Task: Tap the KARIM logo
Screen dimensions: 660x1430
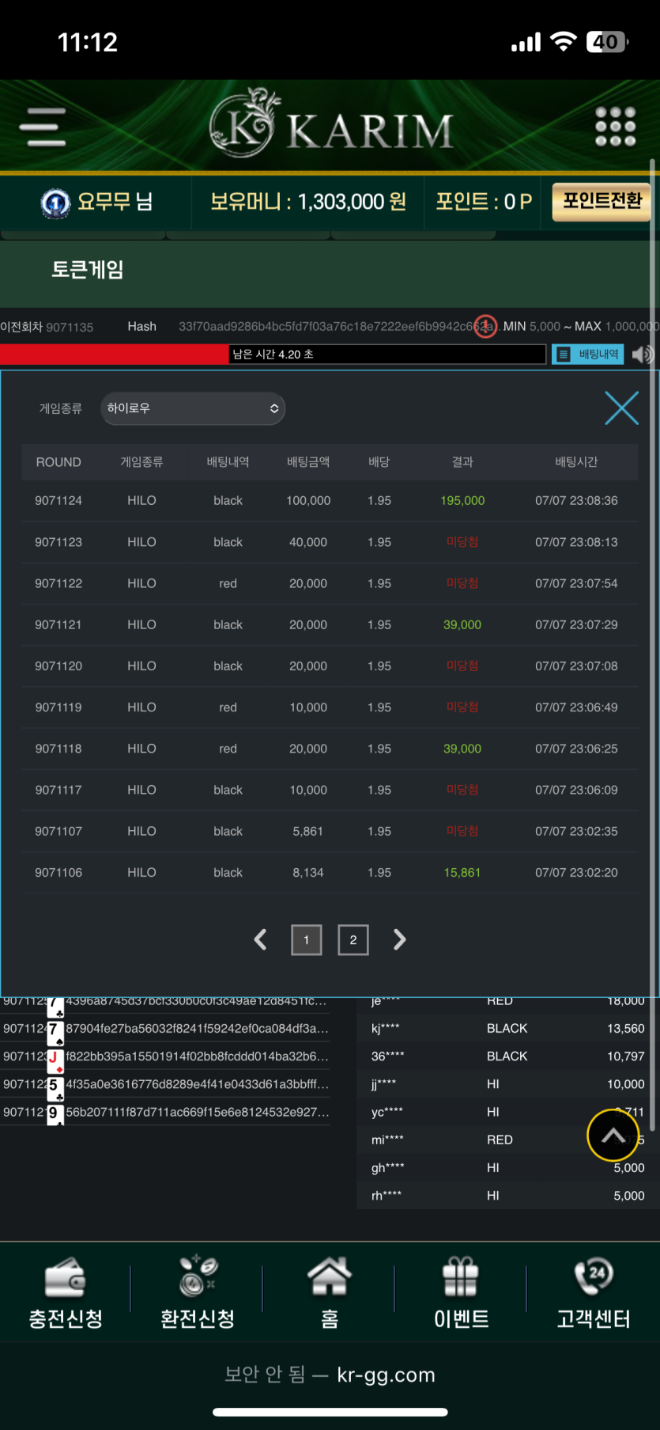Action: click(330, 127)
